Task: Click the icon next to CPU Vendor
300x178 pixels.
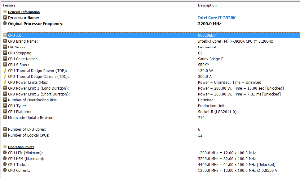Action: pos(5,47)
